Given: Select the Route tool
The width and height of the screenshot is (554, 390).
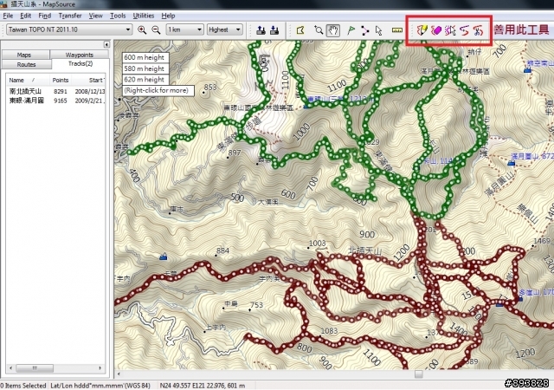Looking at the screenshot, I should click(x=365, y=30).
